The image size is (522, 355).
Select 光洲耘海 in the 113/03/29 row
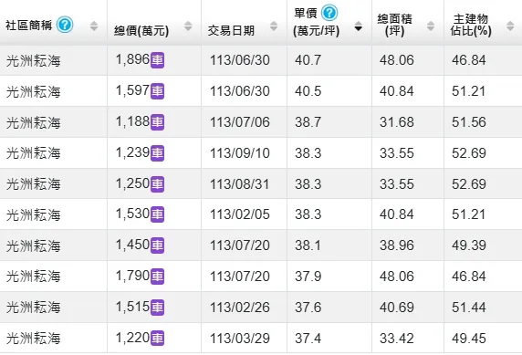[x=33, y=339]
